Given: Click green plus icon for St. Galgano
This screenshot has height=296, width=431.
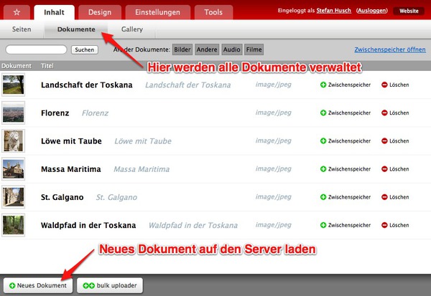Looking at the screenshot, I should [x=323, y=197].
